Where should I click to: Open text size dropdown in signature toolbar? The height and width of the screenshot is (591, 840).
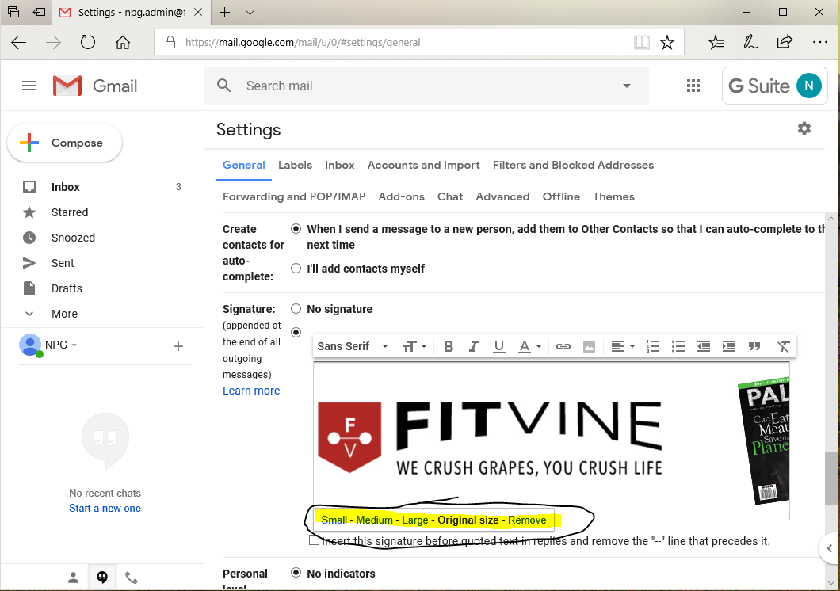(x=414, y=346)
